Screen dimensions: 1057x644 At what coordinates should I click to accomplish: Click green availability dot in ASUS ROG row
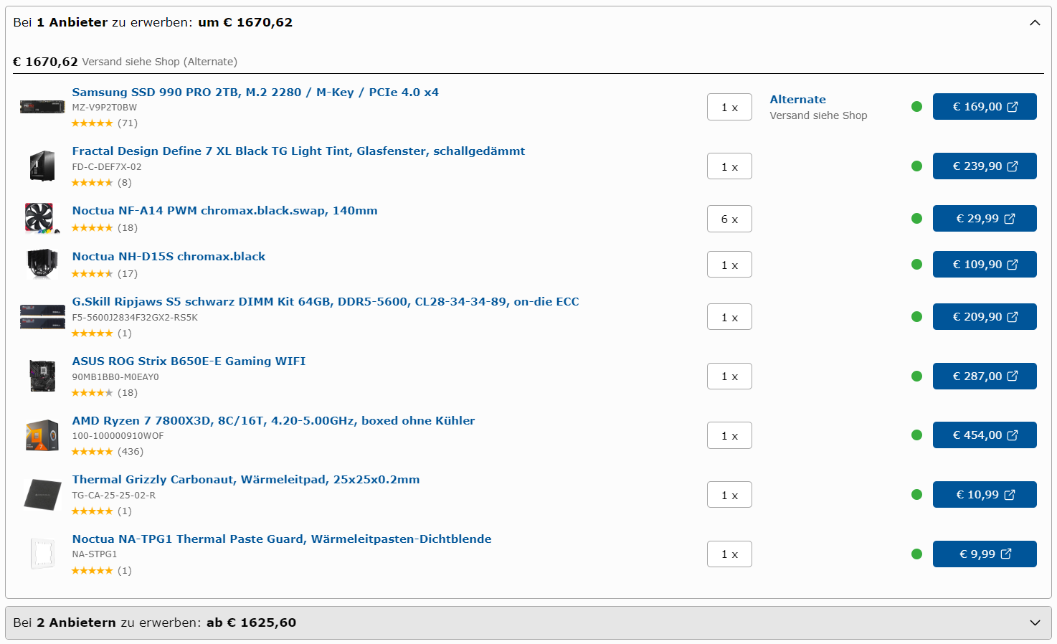point(916,377)
